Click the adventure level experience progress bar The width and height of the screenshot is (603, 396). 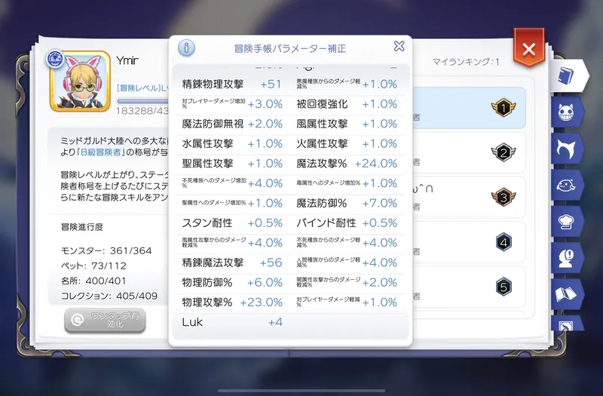click(142, 102)
